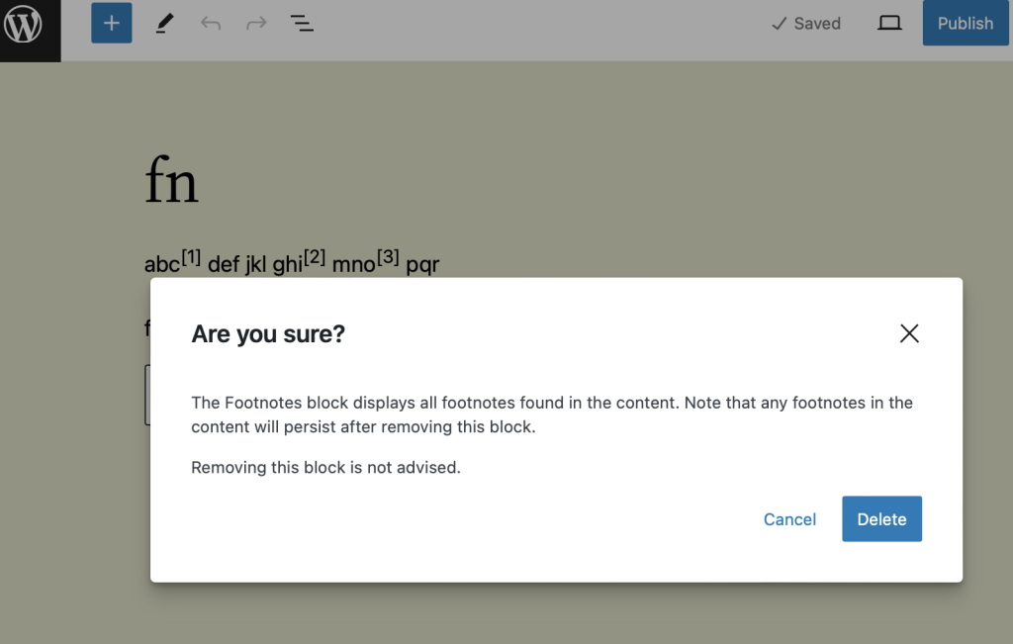The height and width of the screenshot is (644, 1013).
Task: Cancel the footnote block deletion
Action: tap(789, 518)
